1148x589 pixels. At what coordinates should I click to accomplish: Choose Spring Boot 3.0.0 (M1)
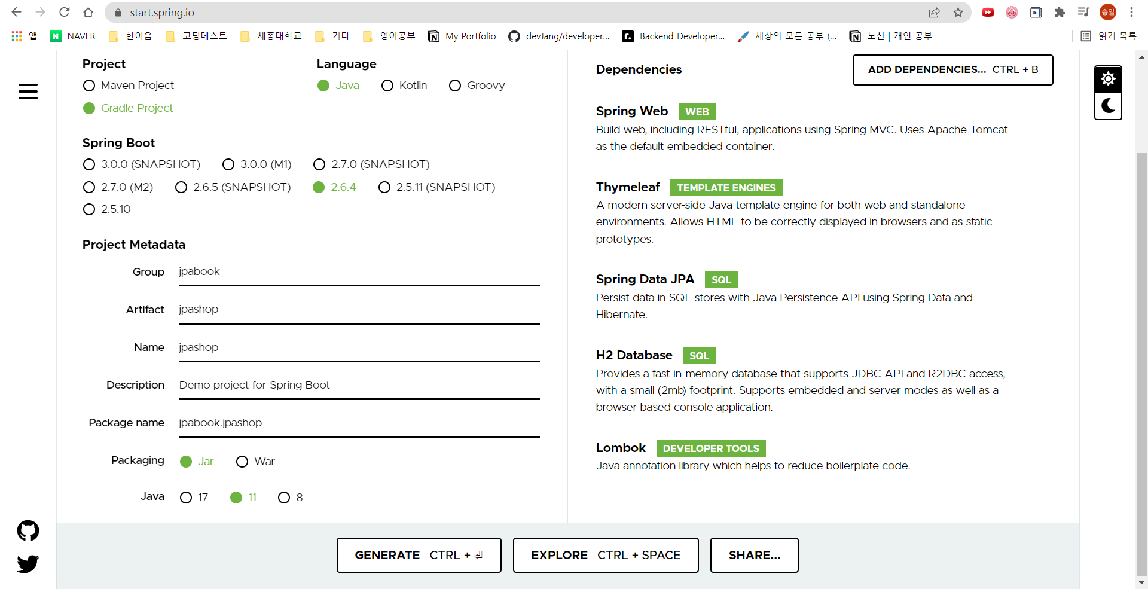tap(257, 164)
